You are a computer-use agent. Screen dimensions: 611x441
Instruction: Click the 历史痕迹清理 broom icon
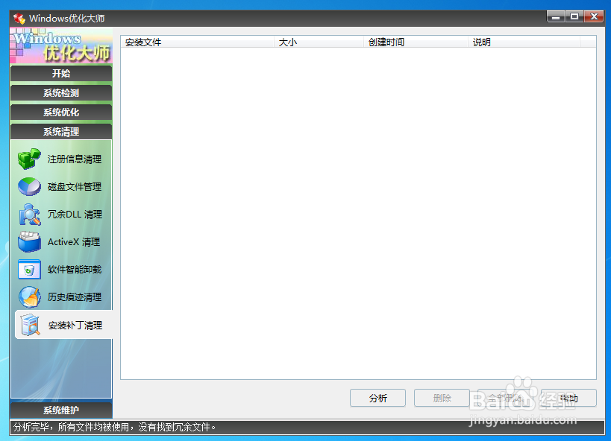point(29,297)
